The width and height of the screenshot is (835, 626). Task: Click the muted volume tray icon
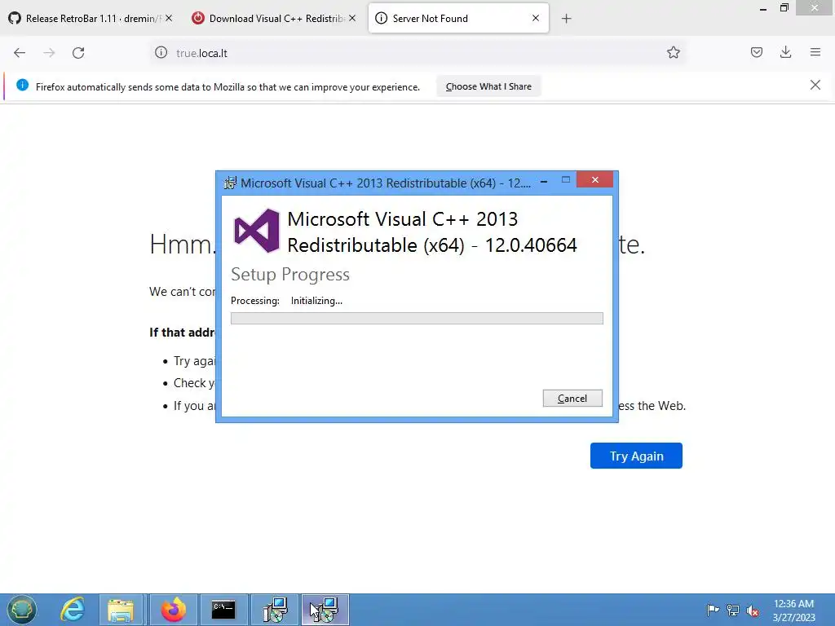753,611
